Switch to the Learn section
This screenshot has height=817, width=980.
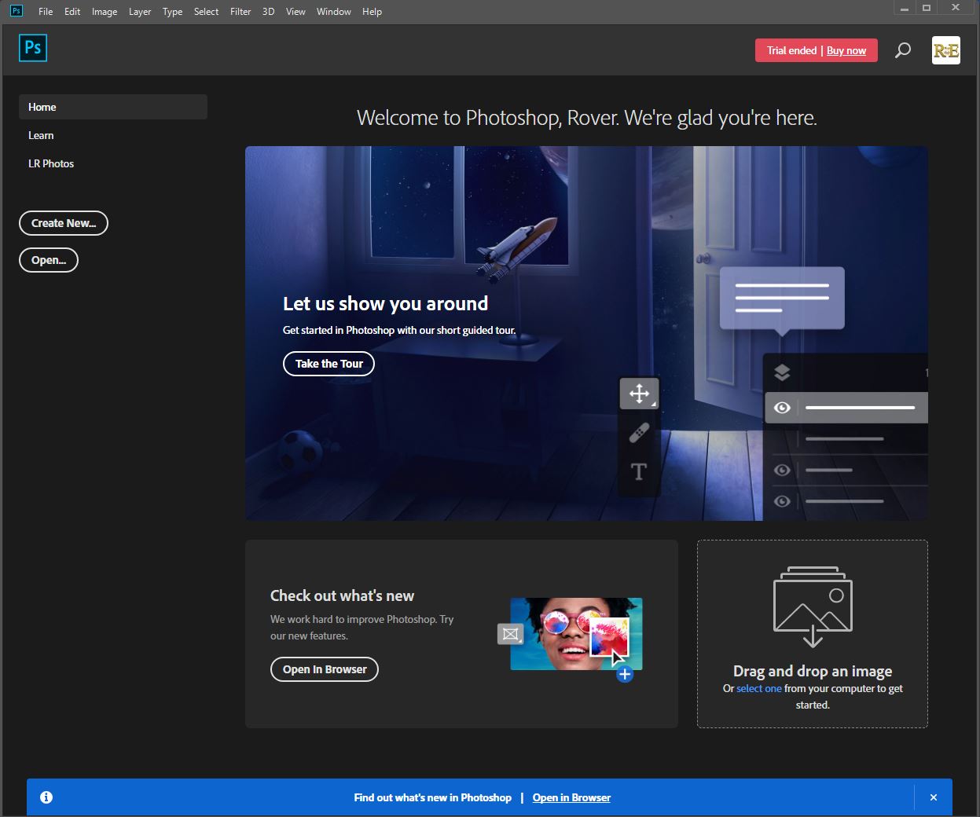[x=41, y=135]
